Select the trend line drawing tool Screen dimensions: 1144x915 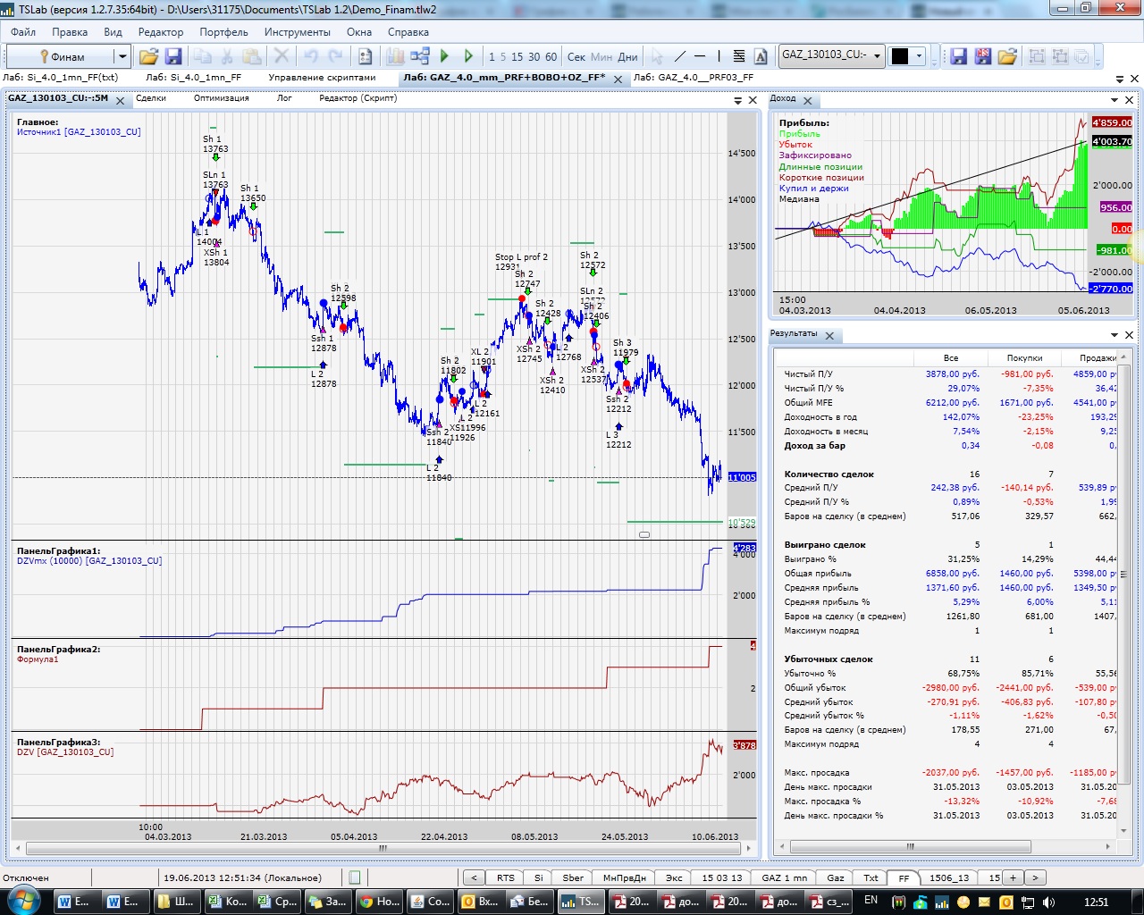[680, 56]
